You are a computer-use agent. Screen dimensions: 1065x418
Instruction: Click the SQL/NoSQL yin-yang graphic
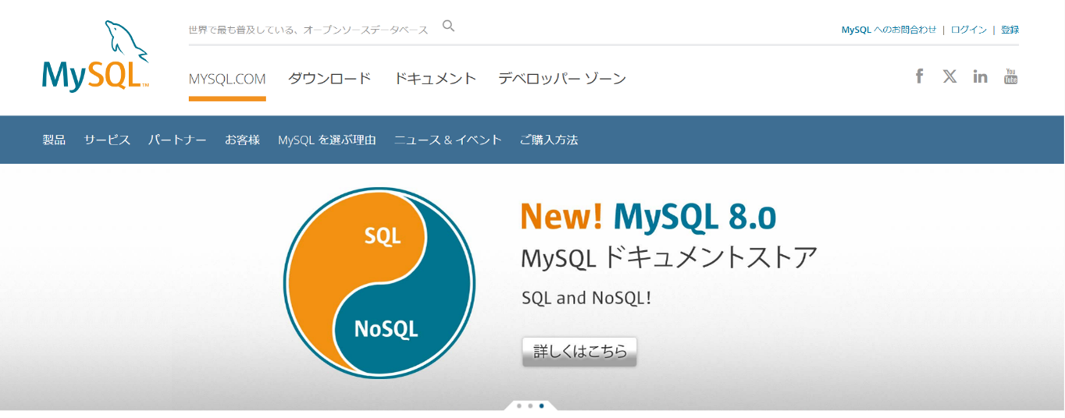tap(379, 283)
